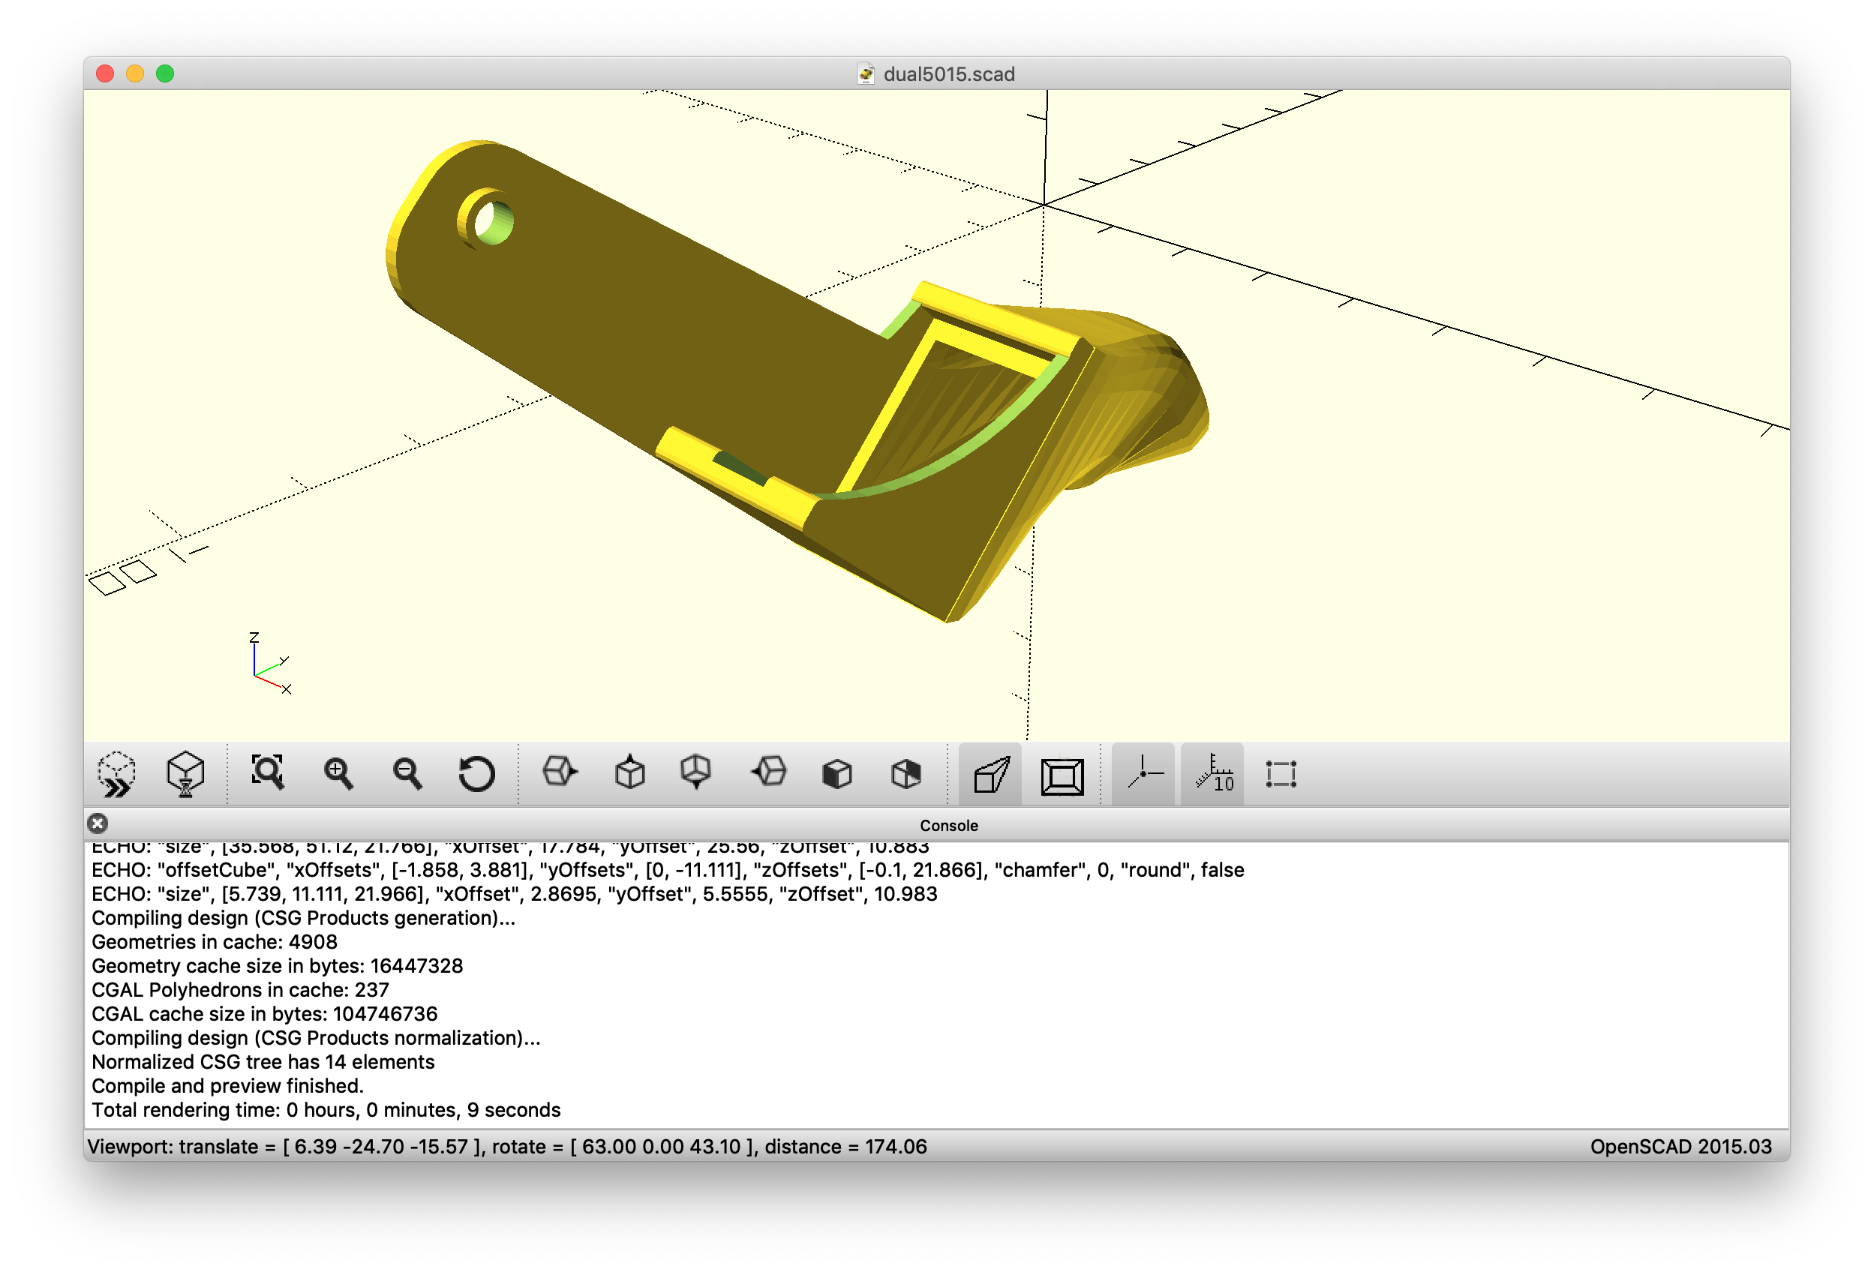
Task: Close the Console panel
Action: 98,823
